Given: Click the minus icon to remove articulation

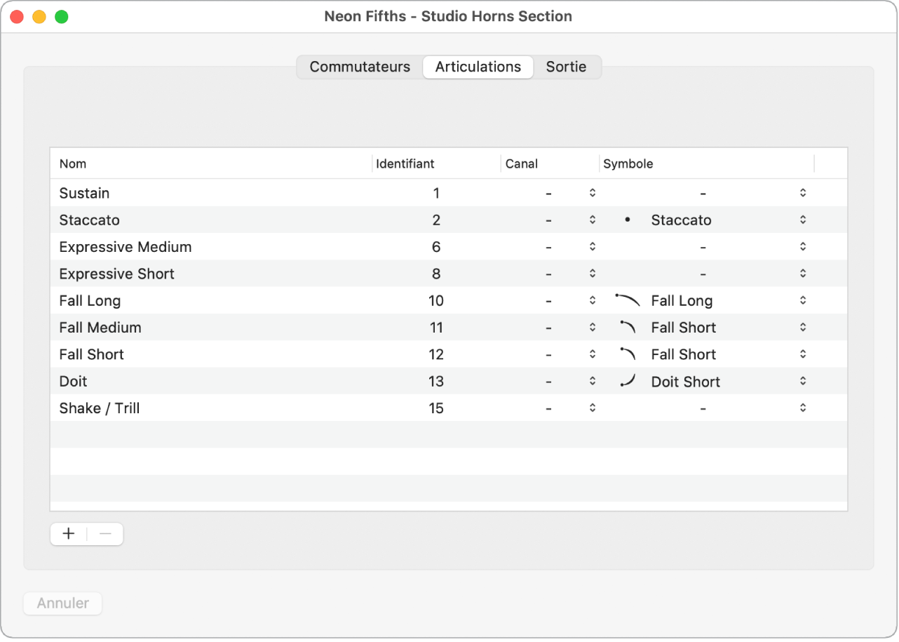Looking at the screenshot, I should 105,534.
